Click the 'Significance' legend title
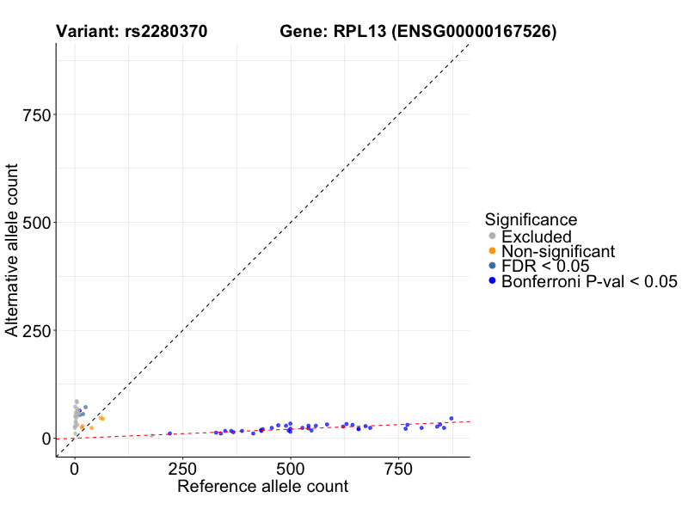 pyautogui.click(x=531, y=219)
